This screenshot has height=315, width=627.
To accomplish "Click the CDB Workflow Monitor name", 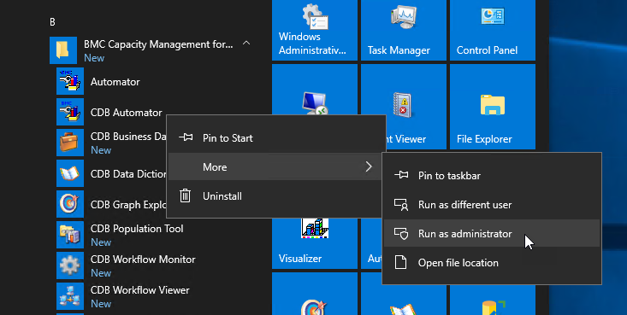I will coord(143,260).
